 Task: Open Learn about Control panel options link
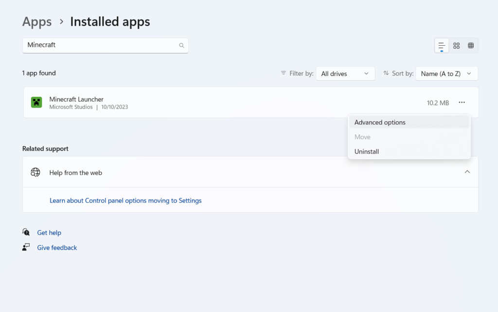[x=125, y=200]
